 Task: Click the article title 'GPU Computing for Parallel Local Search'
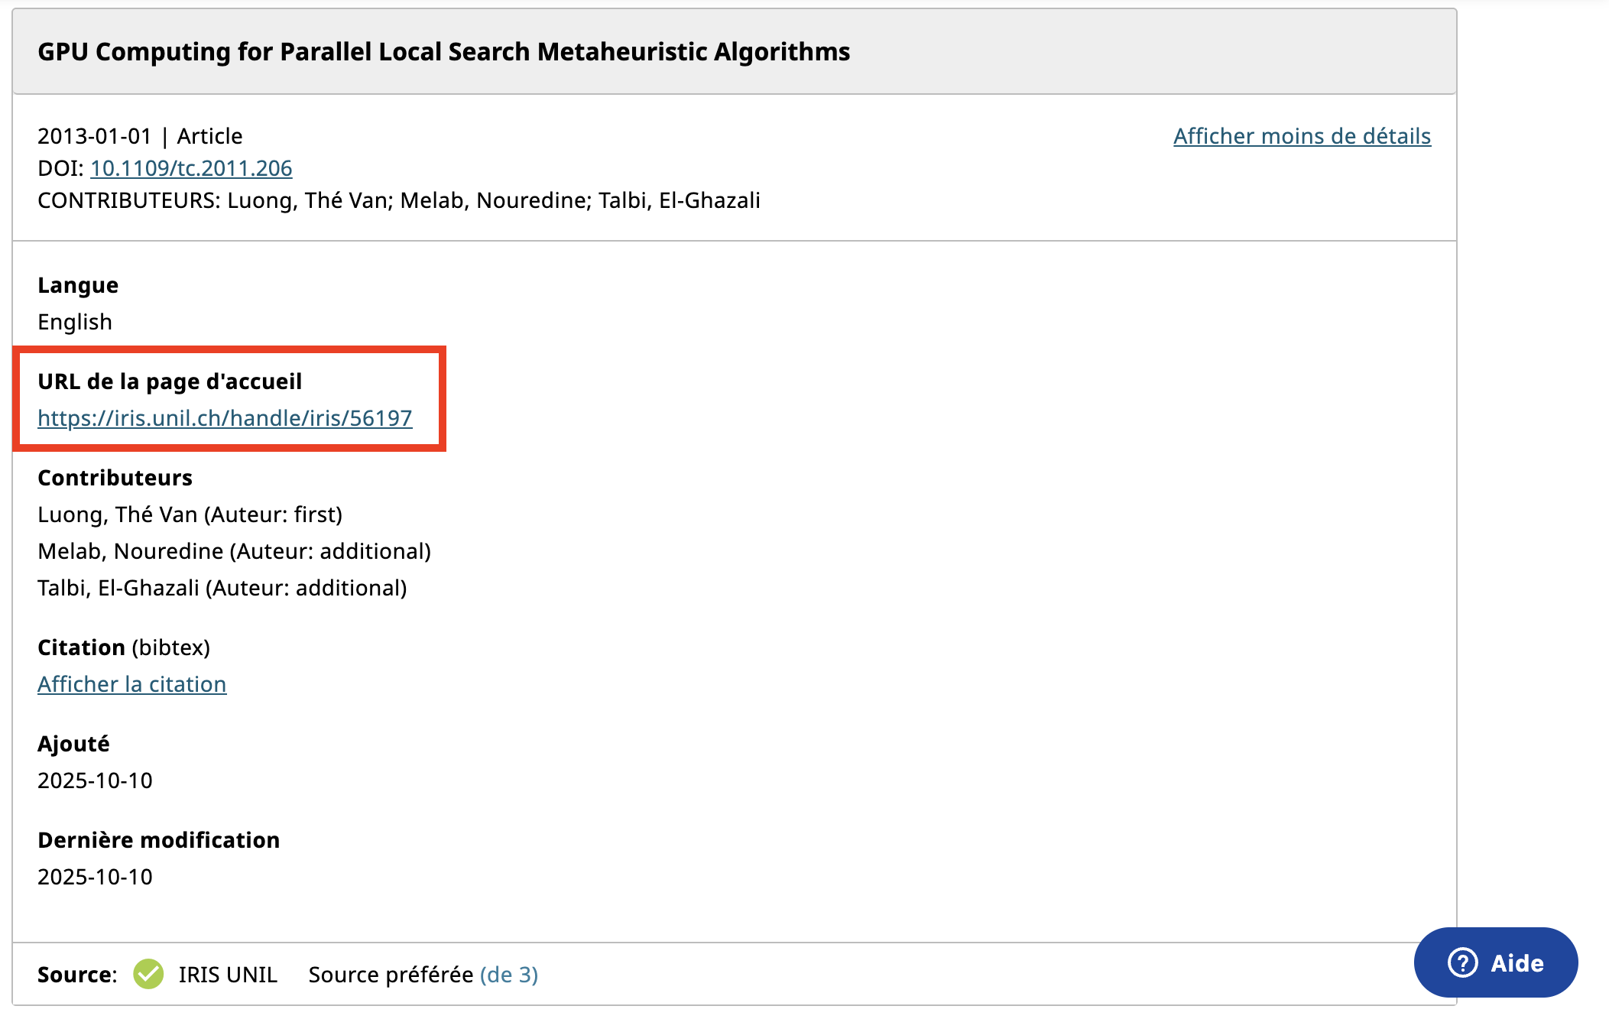click(443, 52)
